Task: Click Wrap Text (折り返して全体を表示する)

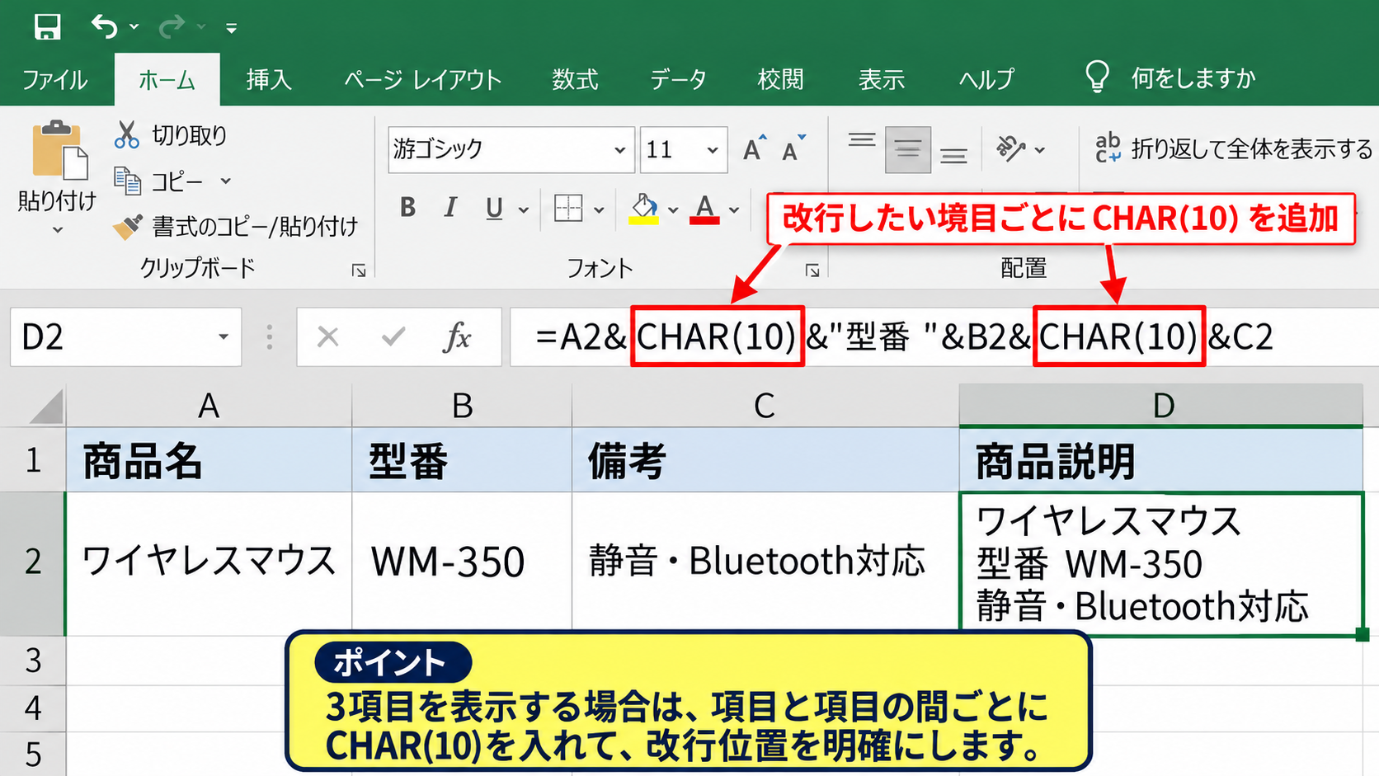Action: tap(1234, 149)
